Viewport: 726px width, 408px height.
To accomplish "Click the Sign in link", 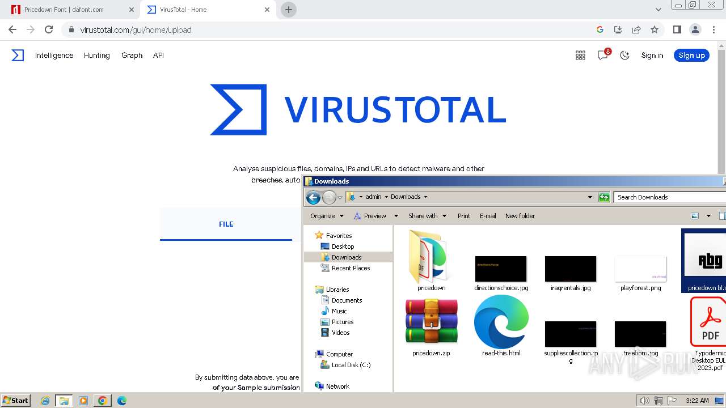I will click(x=652, y=55).
